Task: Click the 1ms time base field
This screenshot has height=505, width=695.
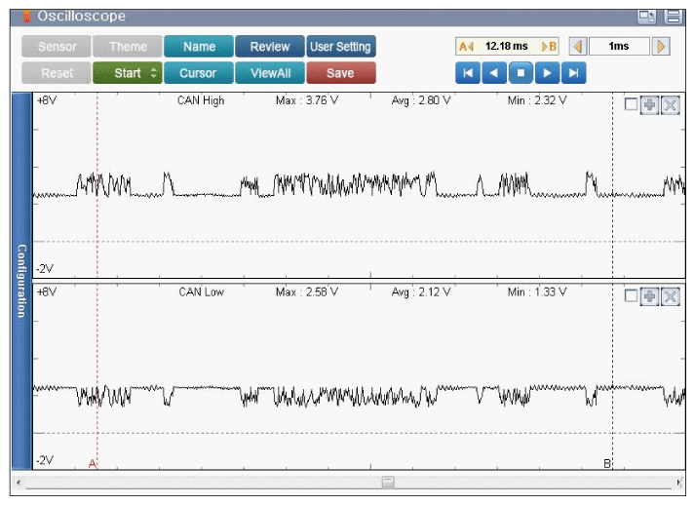Action: point(619,47)
